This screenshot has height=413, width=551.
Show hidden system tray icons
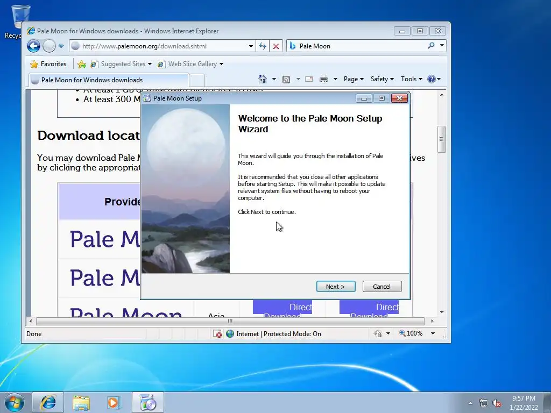pos(470,403)
